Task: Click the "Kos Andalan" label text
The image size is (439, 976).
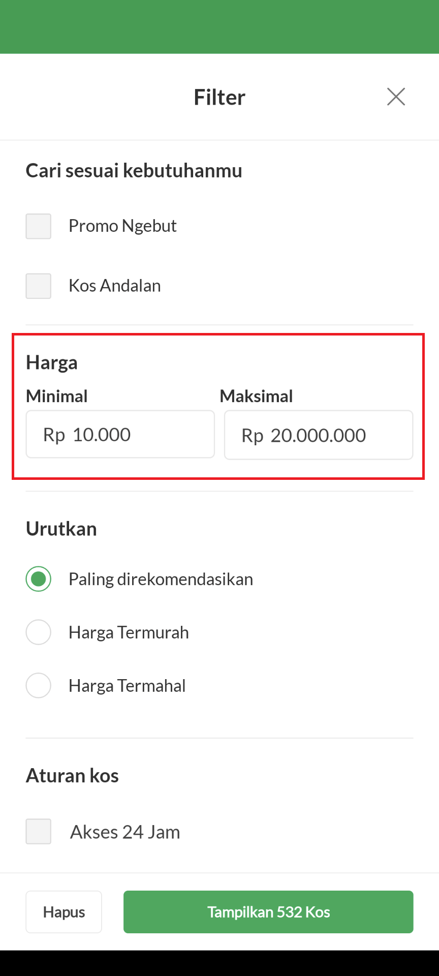Action: [115, 286]
